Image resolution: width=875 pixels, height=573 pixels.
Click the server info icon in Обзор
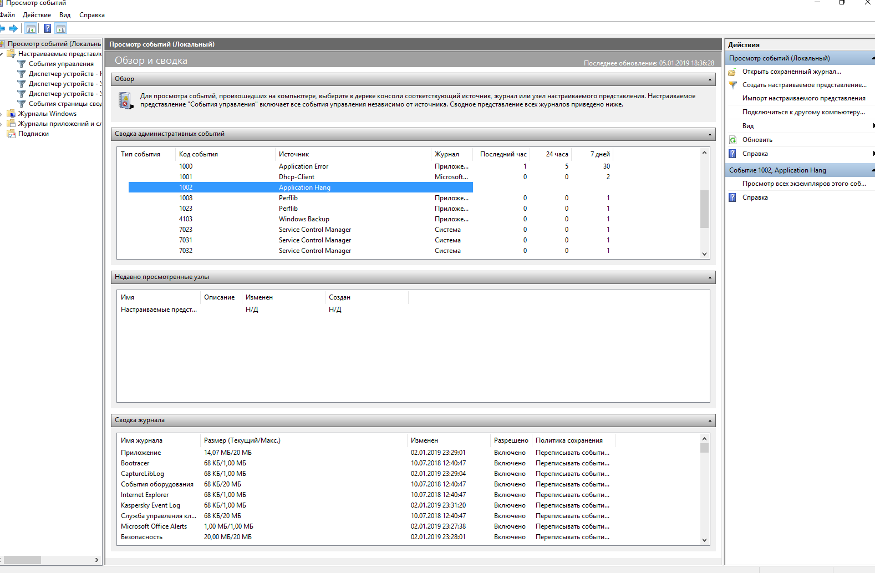[x=126, y=100]
